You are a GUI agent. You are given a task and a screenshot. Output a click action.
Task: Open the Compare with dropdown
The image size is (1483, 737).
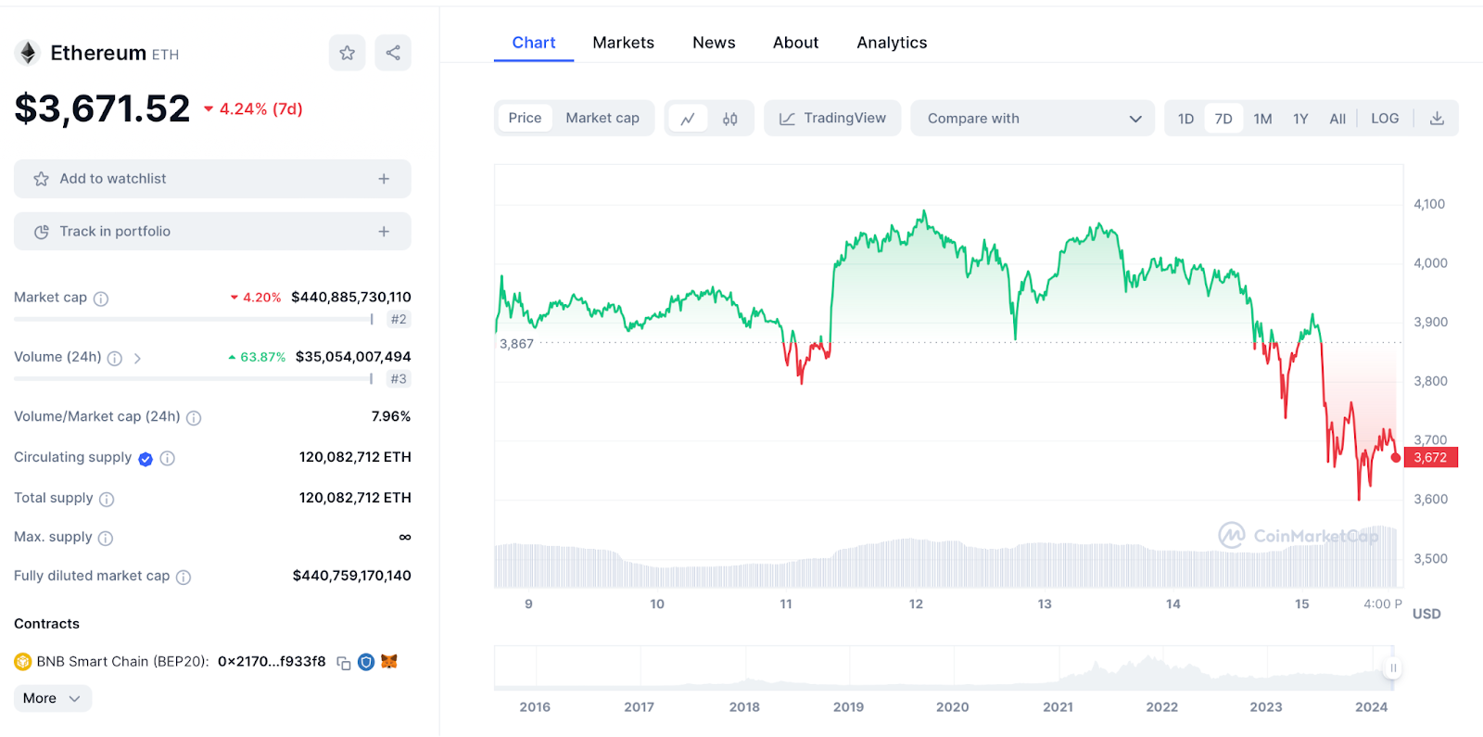(1033, 119)
